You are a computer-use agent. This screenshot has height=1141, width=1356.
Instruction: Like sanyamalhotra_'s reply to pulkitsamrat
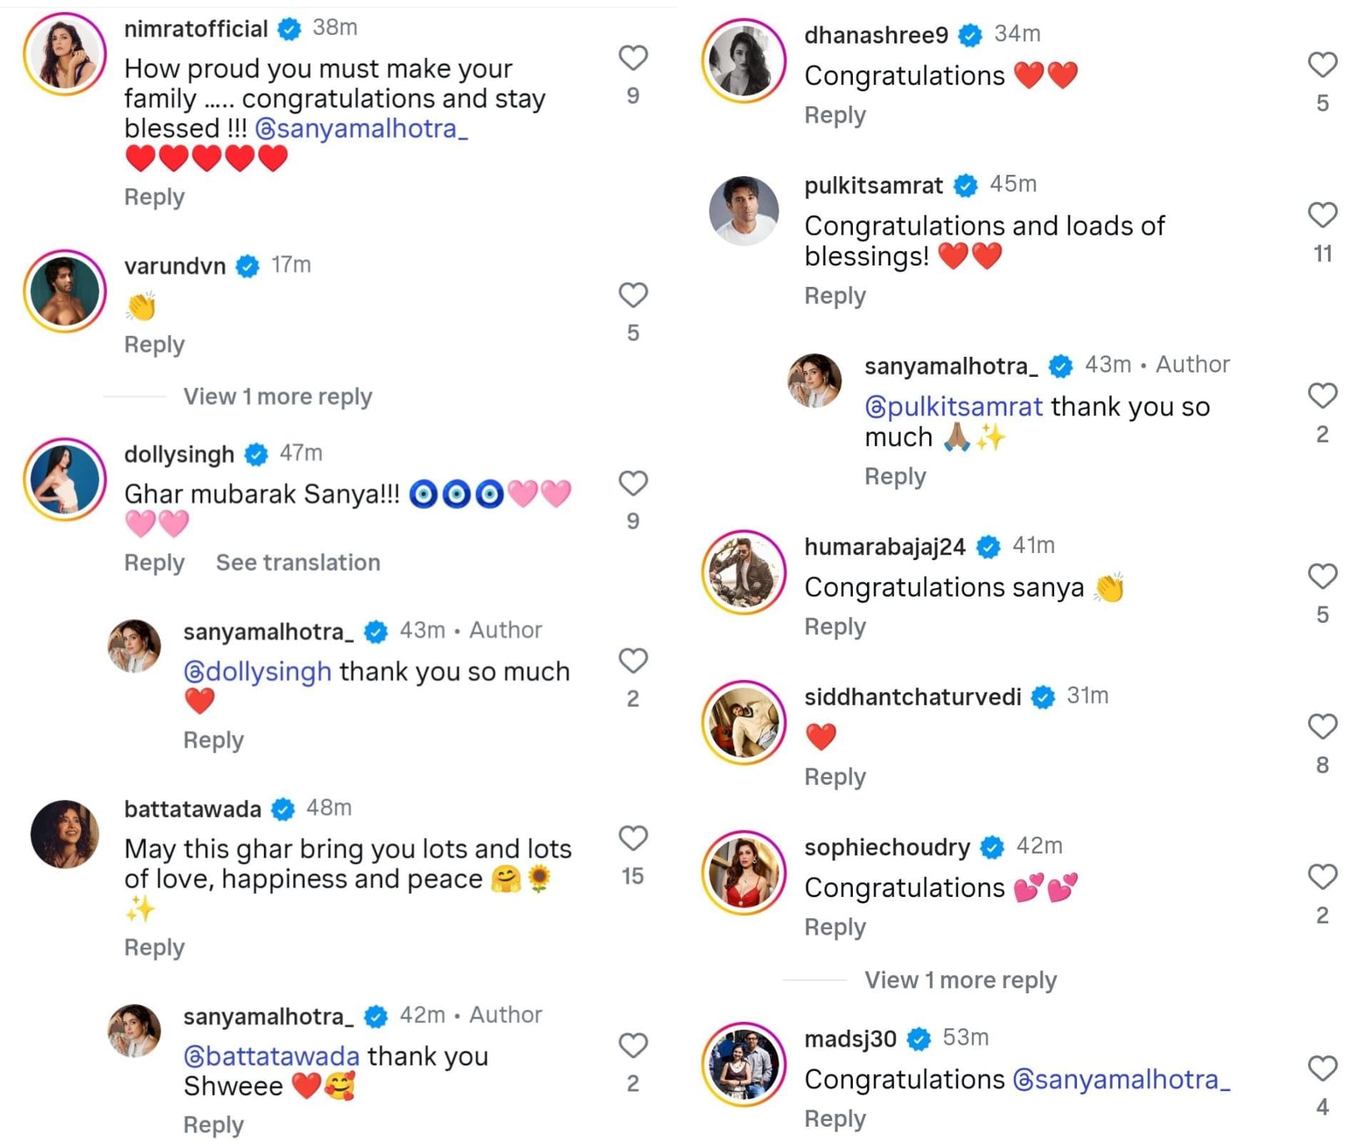point(1322,395)
